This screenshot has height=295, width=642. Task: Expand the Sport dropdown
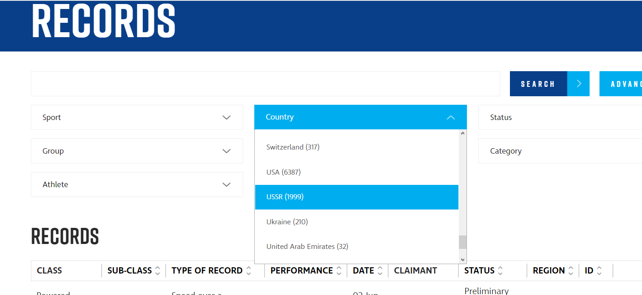click(137, 117)
